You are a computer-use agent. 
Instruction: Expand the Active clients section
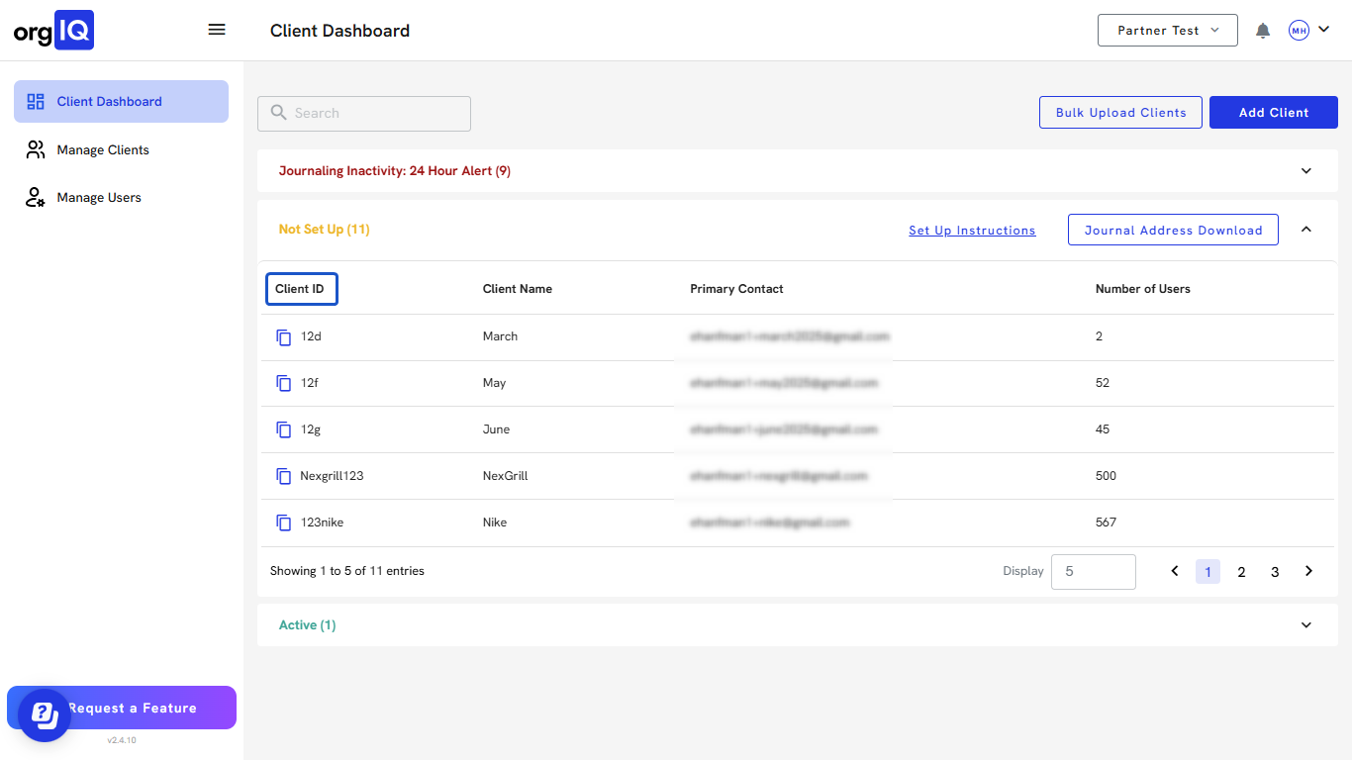(x=1305, y=625)
